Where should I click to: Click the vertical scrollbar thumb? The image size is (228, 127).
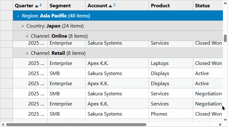pos(225,38)
